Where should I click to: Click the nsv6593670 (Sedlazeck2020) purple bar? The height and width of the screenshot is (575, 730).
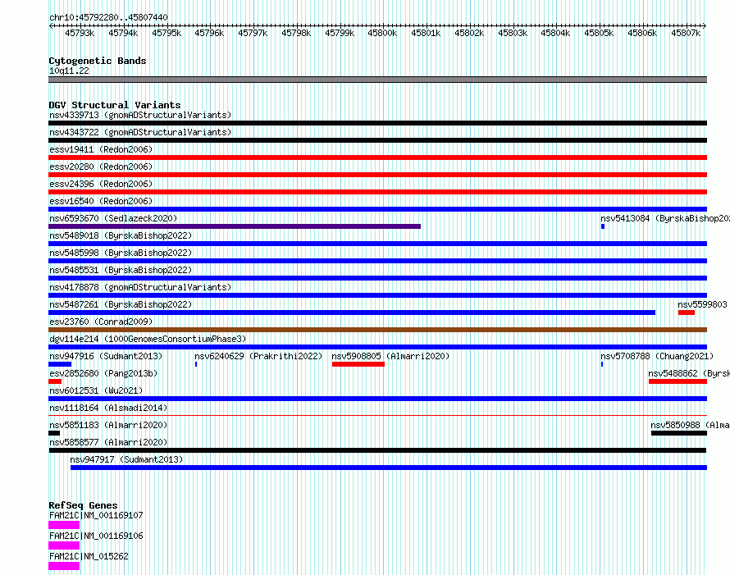point(235,226)
